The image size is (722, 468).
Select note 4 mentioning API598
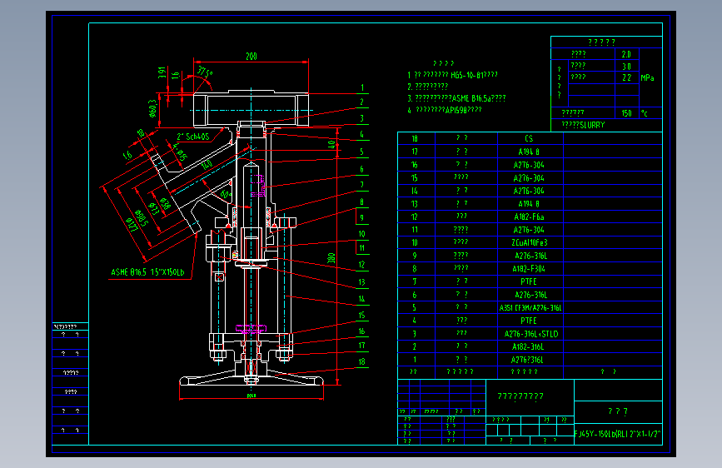point(445,110)
